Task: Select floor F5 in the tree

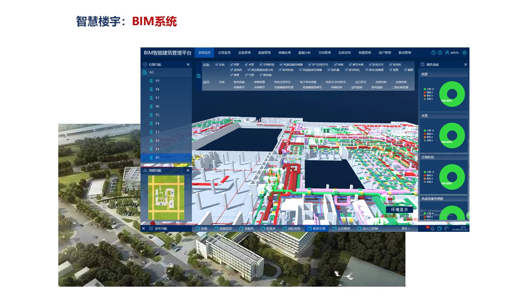Action: [166, 115]
